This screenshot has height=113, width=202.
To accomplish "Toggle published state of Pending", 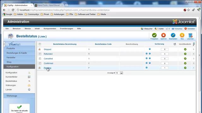I will click(185, 68).
